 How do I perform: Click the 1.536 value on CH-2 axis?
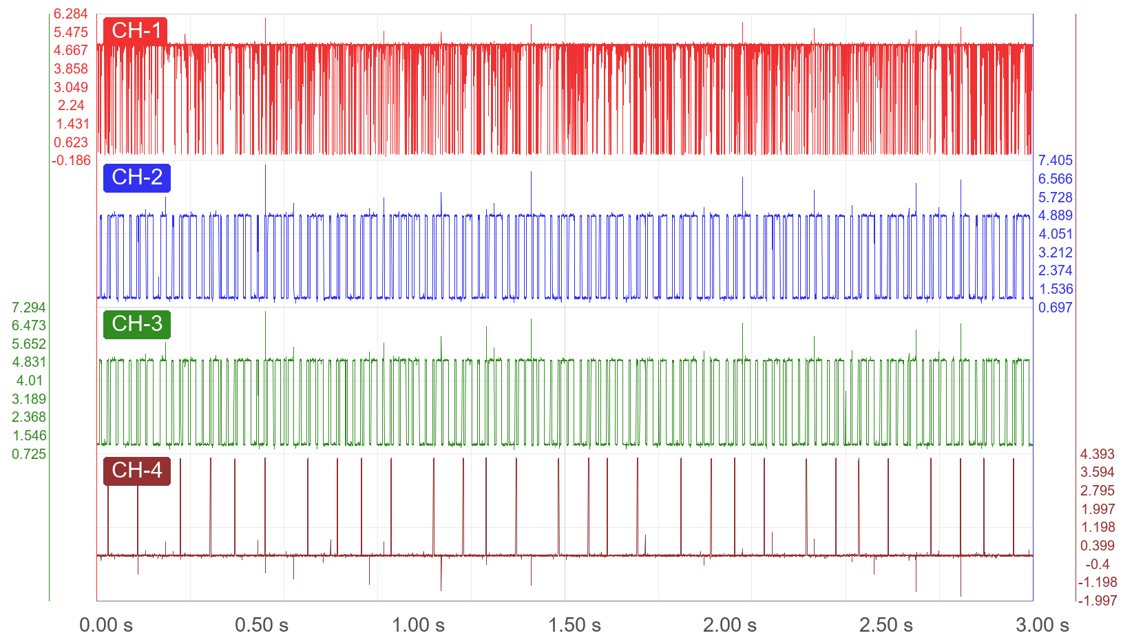point(1056,289)
